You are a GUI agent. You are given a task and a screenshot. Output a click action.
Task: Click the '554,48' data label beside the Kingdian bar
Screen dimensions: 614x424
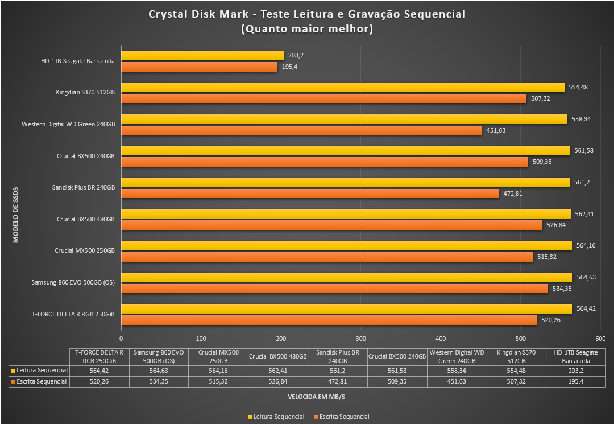(578, 87)
